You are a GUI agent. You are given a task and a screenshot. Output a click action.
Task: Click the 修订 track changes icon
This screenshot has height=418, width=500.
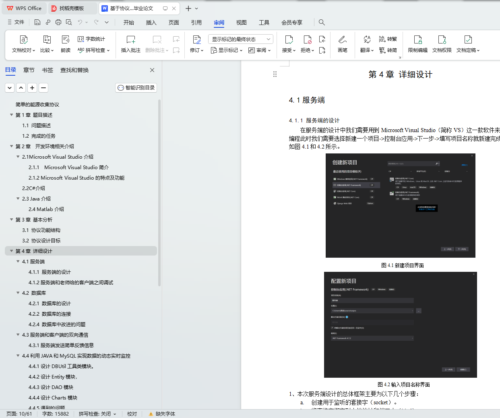point(196,39)
